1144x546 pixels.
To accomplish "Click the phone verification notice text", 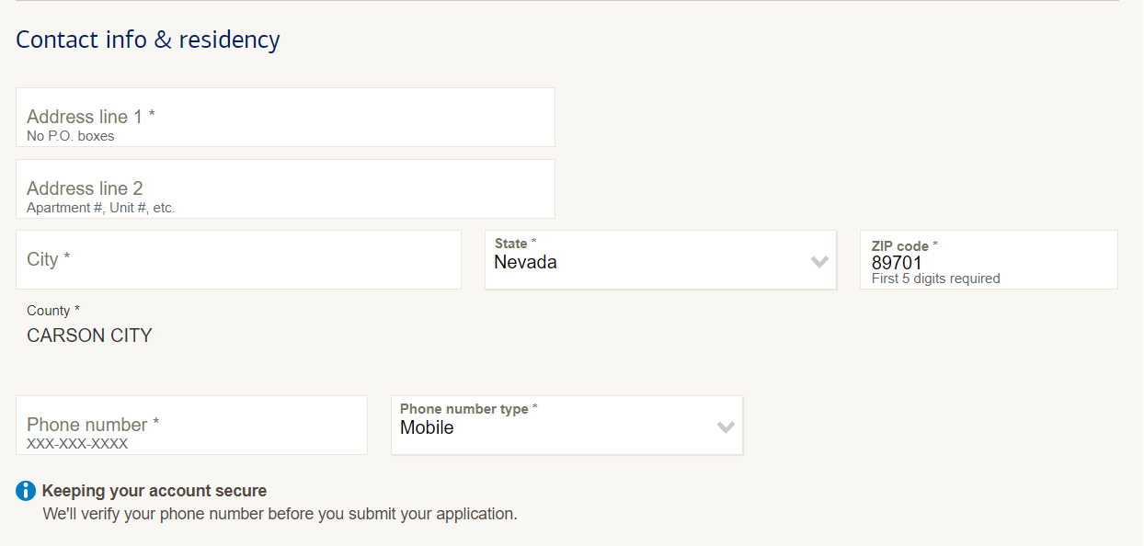I will [x=280, y=514].
